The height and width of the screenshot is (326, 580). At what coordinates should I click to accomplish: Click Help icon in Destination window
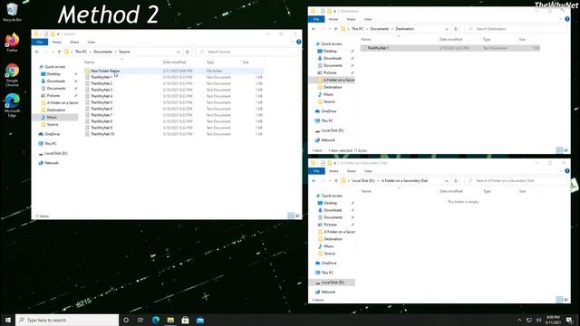[567, 19]
